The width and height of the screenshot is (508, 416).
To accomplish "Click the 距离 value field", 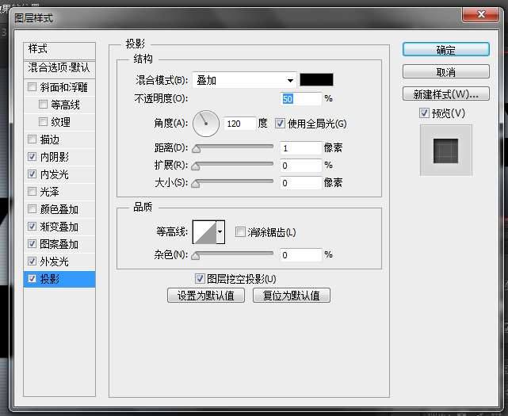I will click(x=301, y=148).
